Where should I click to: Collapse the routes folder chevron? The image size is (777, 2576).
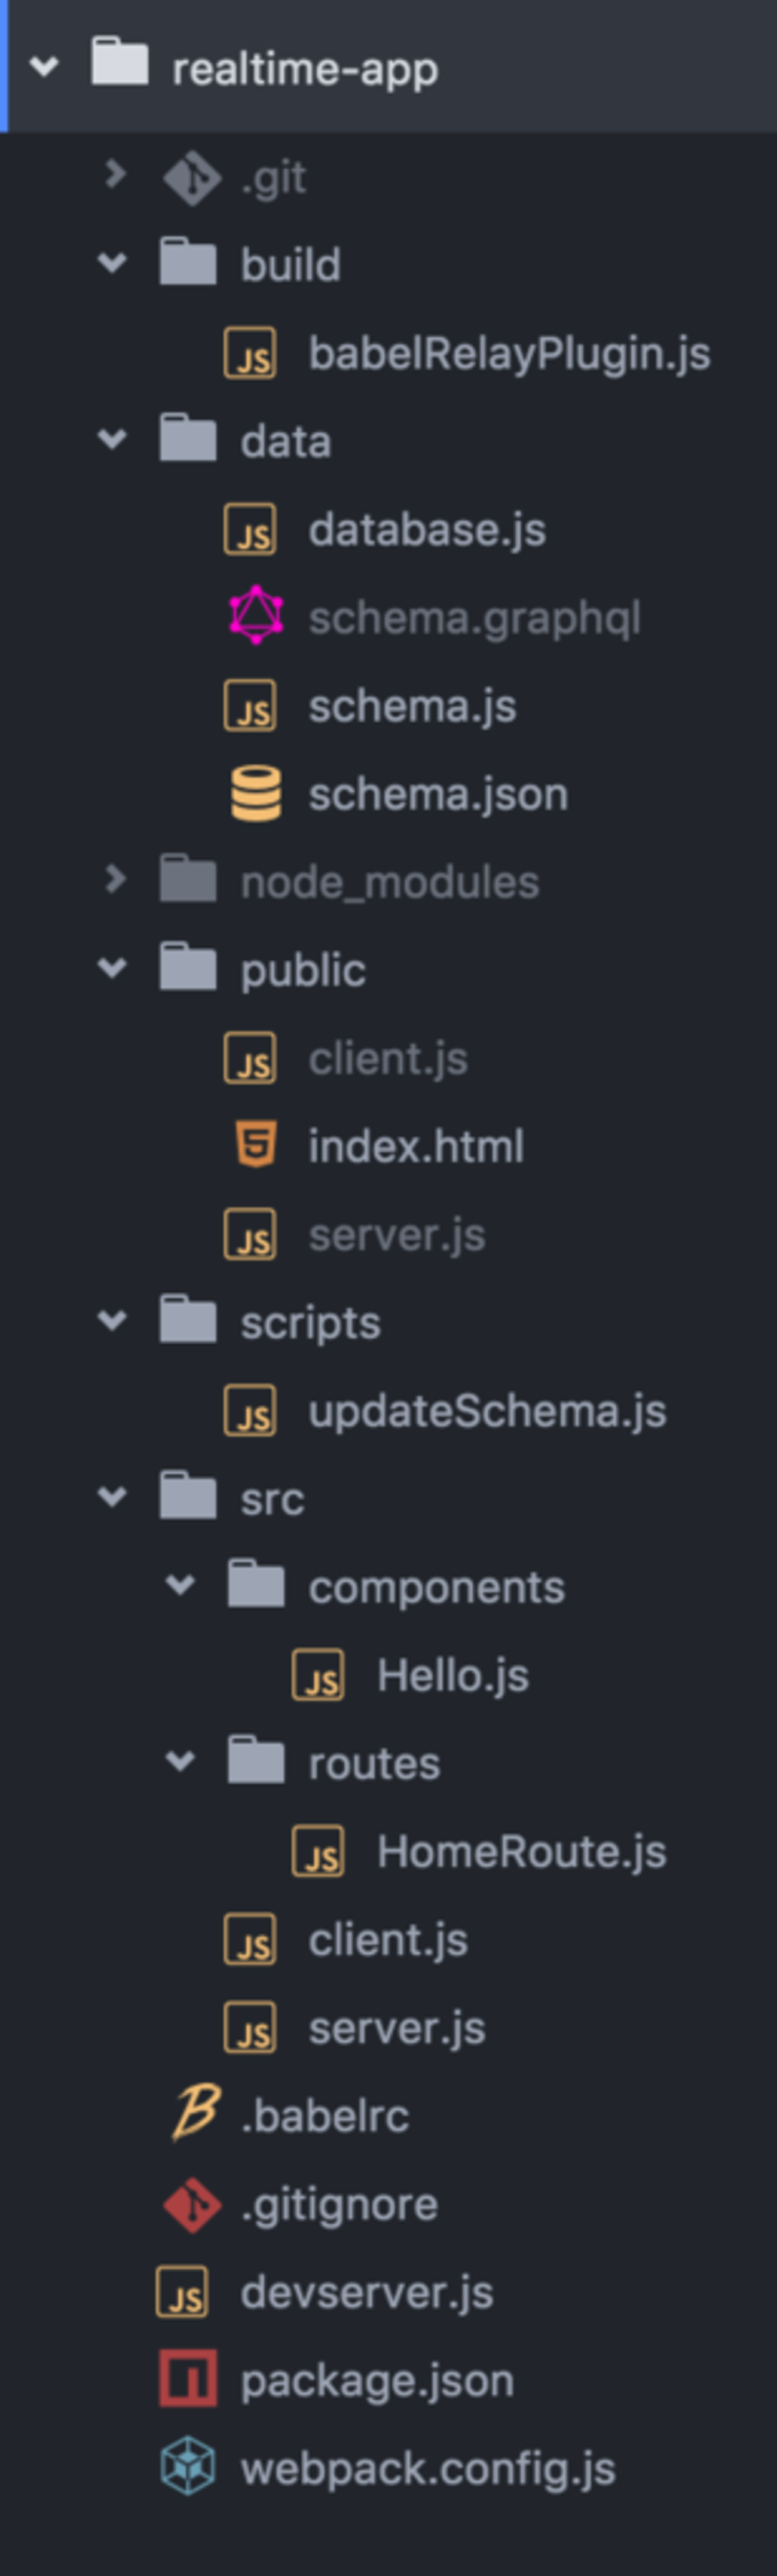[180, 1761]
